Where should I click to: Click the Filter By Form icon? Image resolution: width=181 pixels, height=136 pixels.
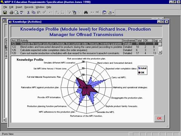coord(74,12)
